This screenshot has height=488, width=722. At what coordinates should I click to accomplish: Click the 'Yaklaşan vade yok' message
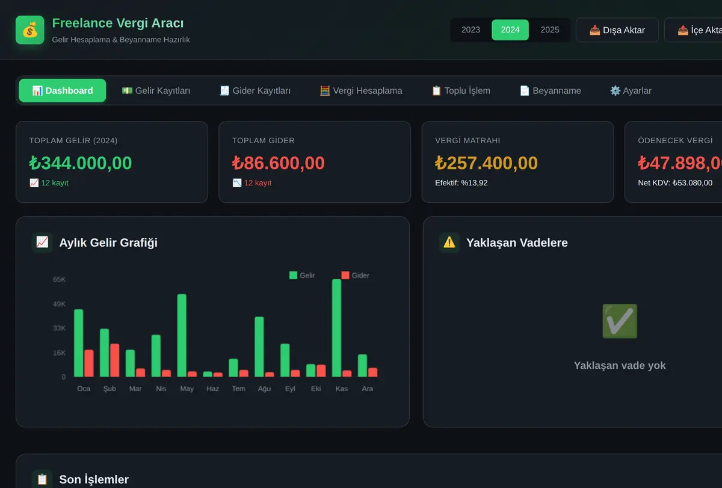[x=620, y=365]
